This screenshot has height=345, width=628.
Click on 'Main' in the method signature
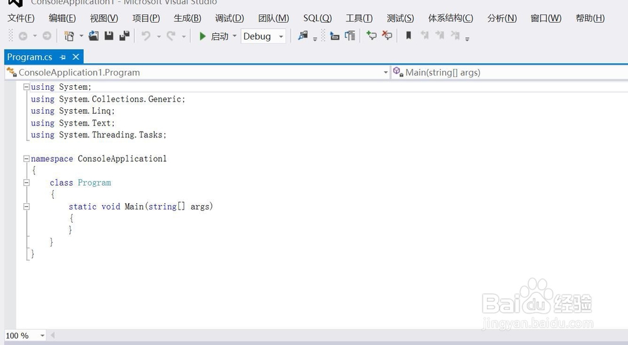click(134, 206)
